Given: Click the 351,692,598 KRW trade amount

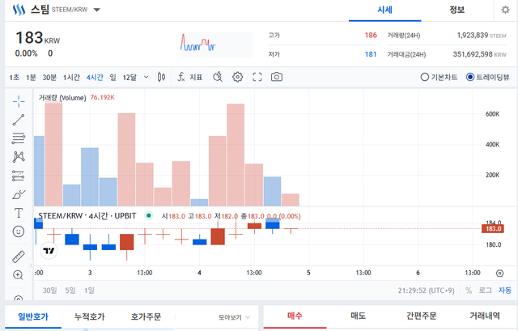Looking at the screenshot, I should pos(479,54).
